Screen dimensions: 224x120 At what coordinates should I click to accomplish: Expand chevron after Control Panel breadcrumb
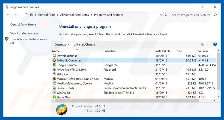point(58,15)
